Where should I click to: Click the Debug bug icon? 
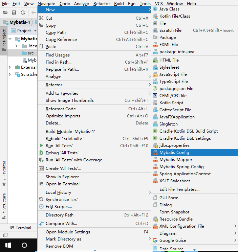pyautogui.click(x=41, y=153)
